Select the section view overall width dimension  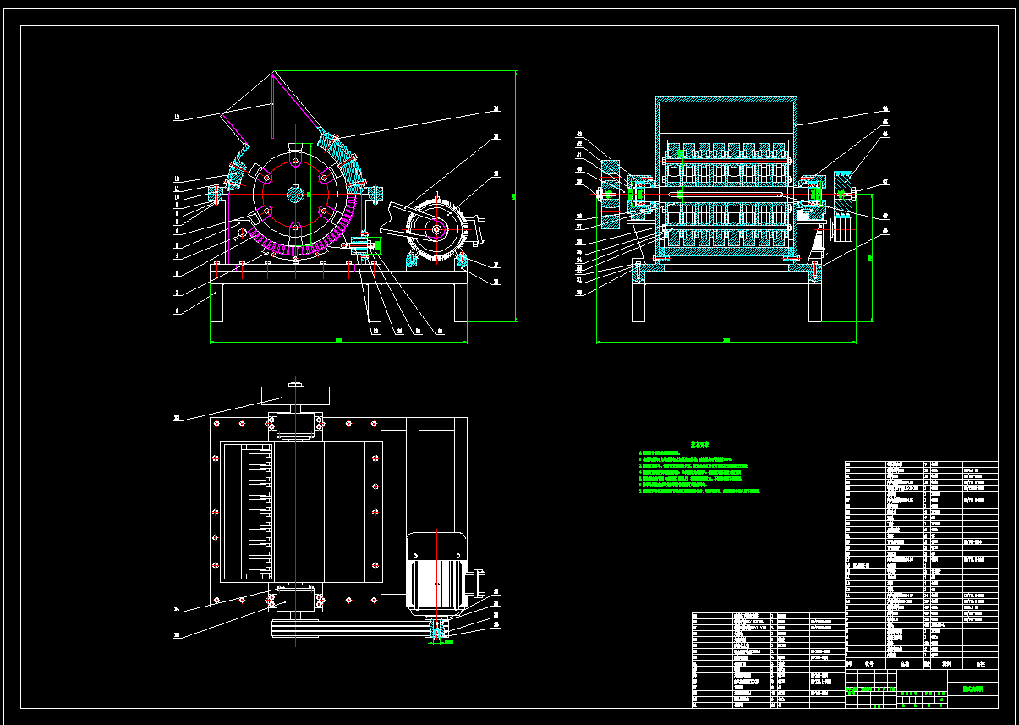(x=726, y=342)
